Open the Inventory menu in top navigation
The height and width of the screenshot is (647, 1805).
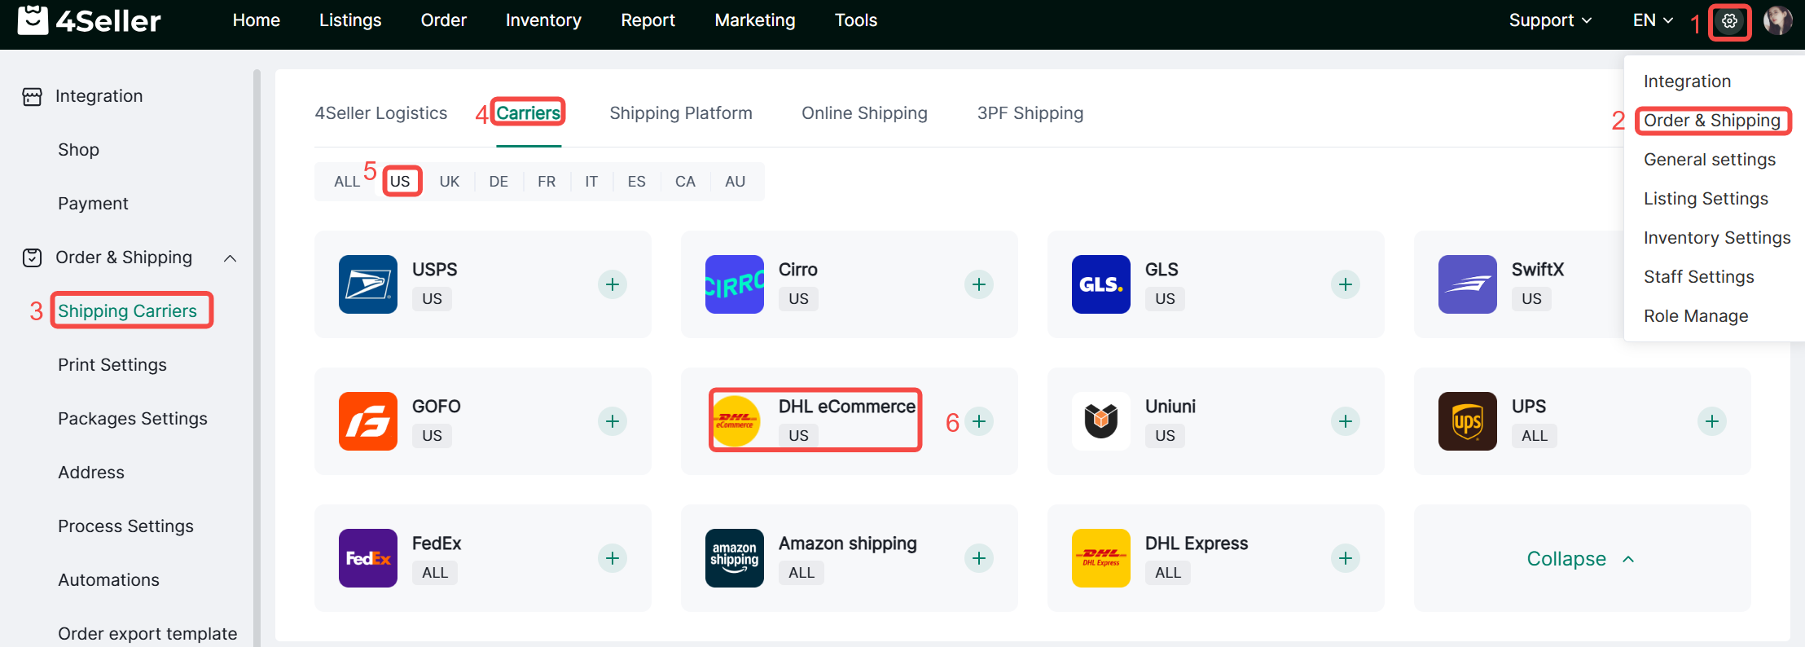coord(543,20)
